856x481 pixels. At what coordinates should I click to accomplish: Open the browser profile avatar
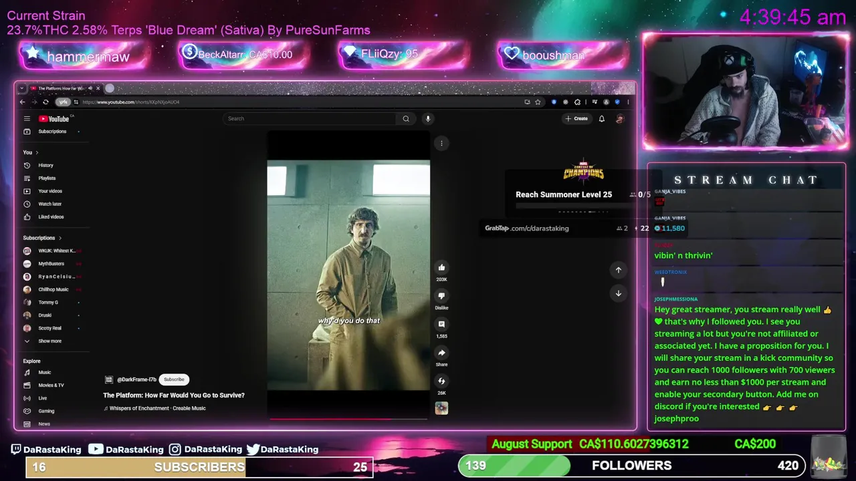(x=606, y=102)
